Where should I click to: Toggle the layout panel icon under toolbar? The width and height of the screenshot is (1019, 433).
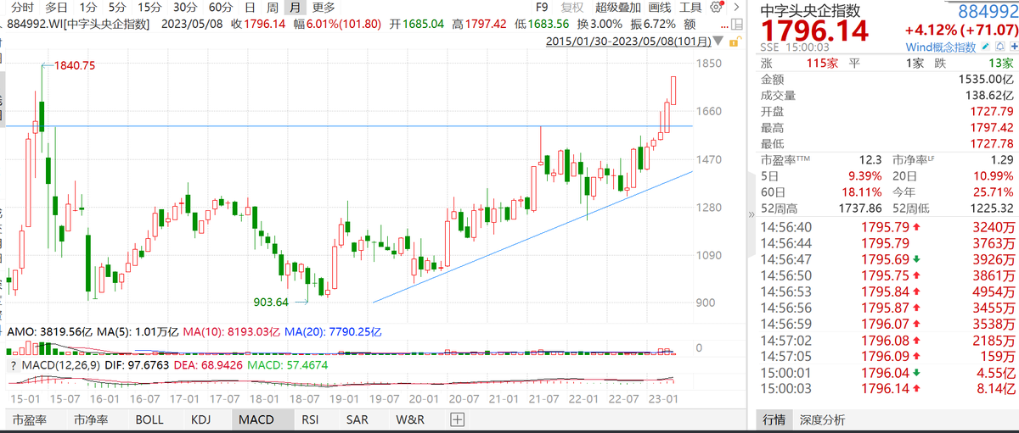point(736,24)
